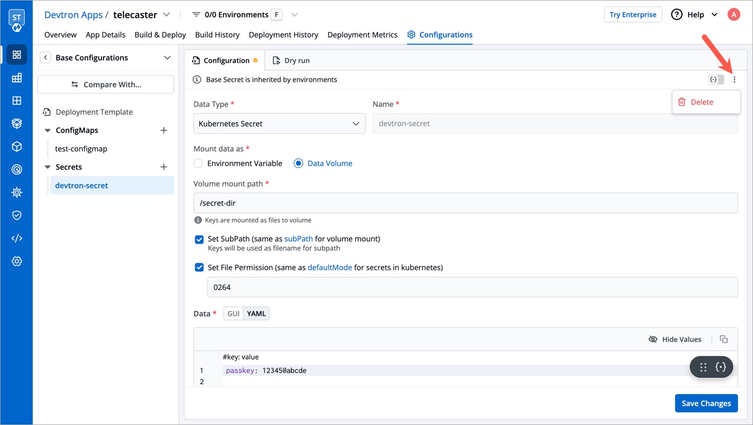
Task: Switch to the Dry run tab
Action: [291, 61]
